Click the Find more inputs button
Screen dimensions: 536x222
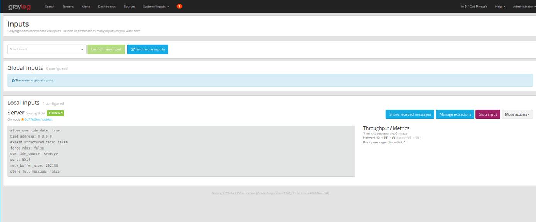click(x=148, y=49)
